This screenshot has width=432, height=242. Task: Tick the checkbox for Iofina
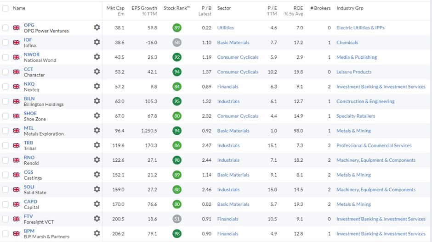click(5, 43)
